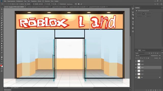Open the Properties panel flyout menu
Viewport: 163px width, 91px height.
(x=162, y=8)
